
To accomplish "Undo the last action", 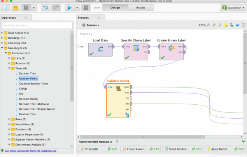I will [46, 8].
